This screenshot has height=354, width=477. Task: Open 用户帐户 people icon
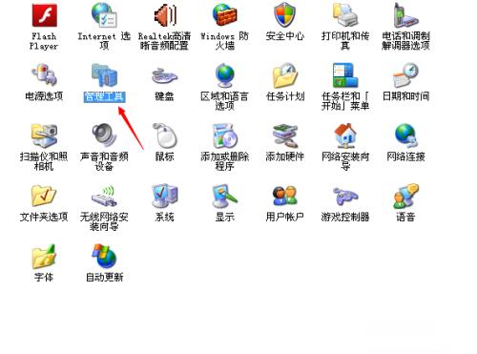click(x=285, y=196)
